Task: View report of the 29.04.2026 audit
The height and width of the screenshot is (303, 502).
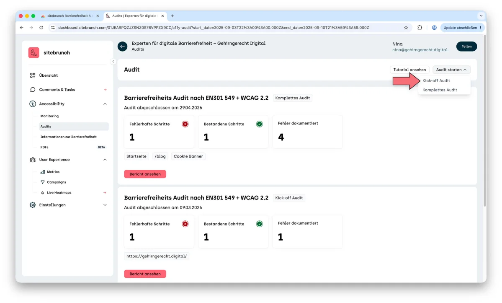Action: click(145, 174)
